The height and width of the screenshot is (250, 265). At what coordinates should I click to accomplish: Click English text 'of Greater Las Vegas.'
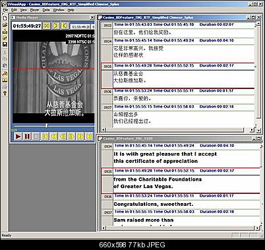click(x=143, y=187)
